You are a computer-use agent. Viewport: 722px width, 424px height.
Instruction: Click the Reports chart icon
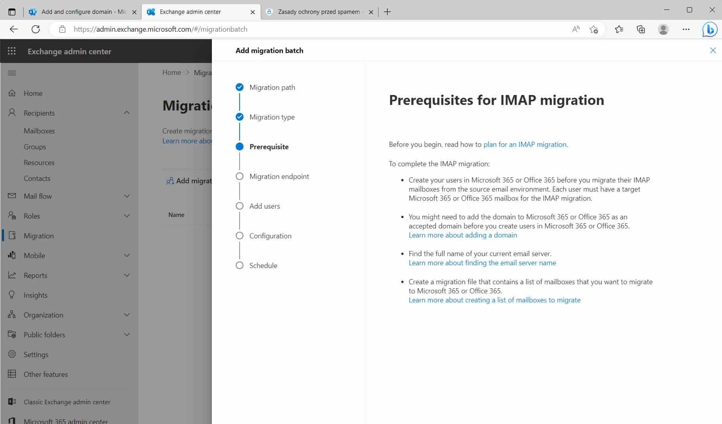(x=12, y=275)
